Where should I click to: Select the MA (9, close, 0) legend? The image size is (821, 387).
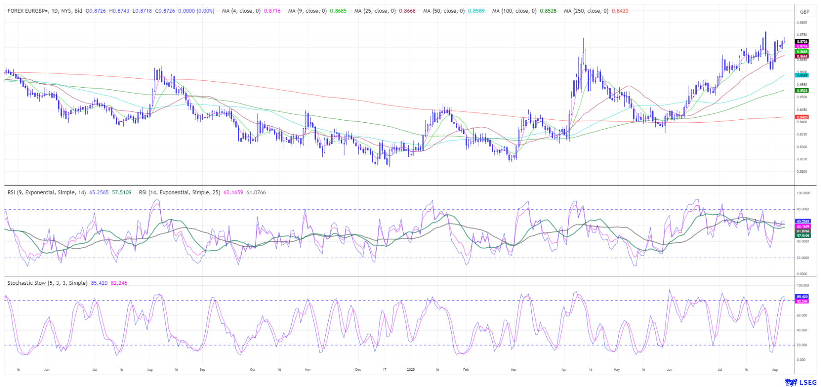[x=307, y=11]
